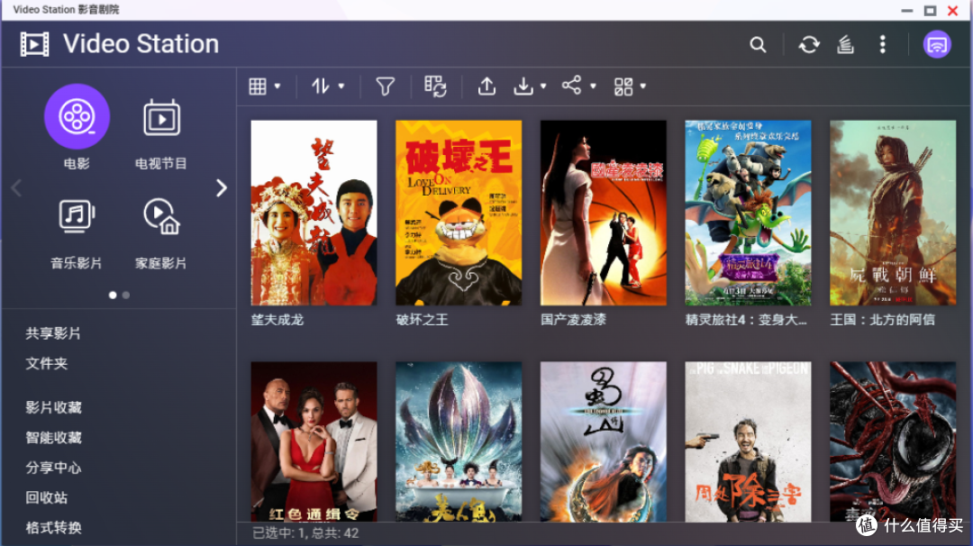The width and height of the screenshot is (973, 546).
Task: Click the title text 国产凌凌漆
Action: point(573,320)
